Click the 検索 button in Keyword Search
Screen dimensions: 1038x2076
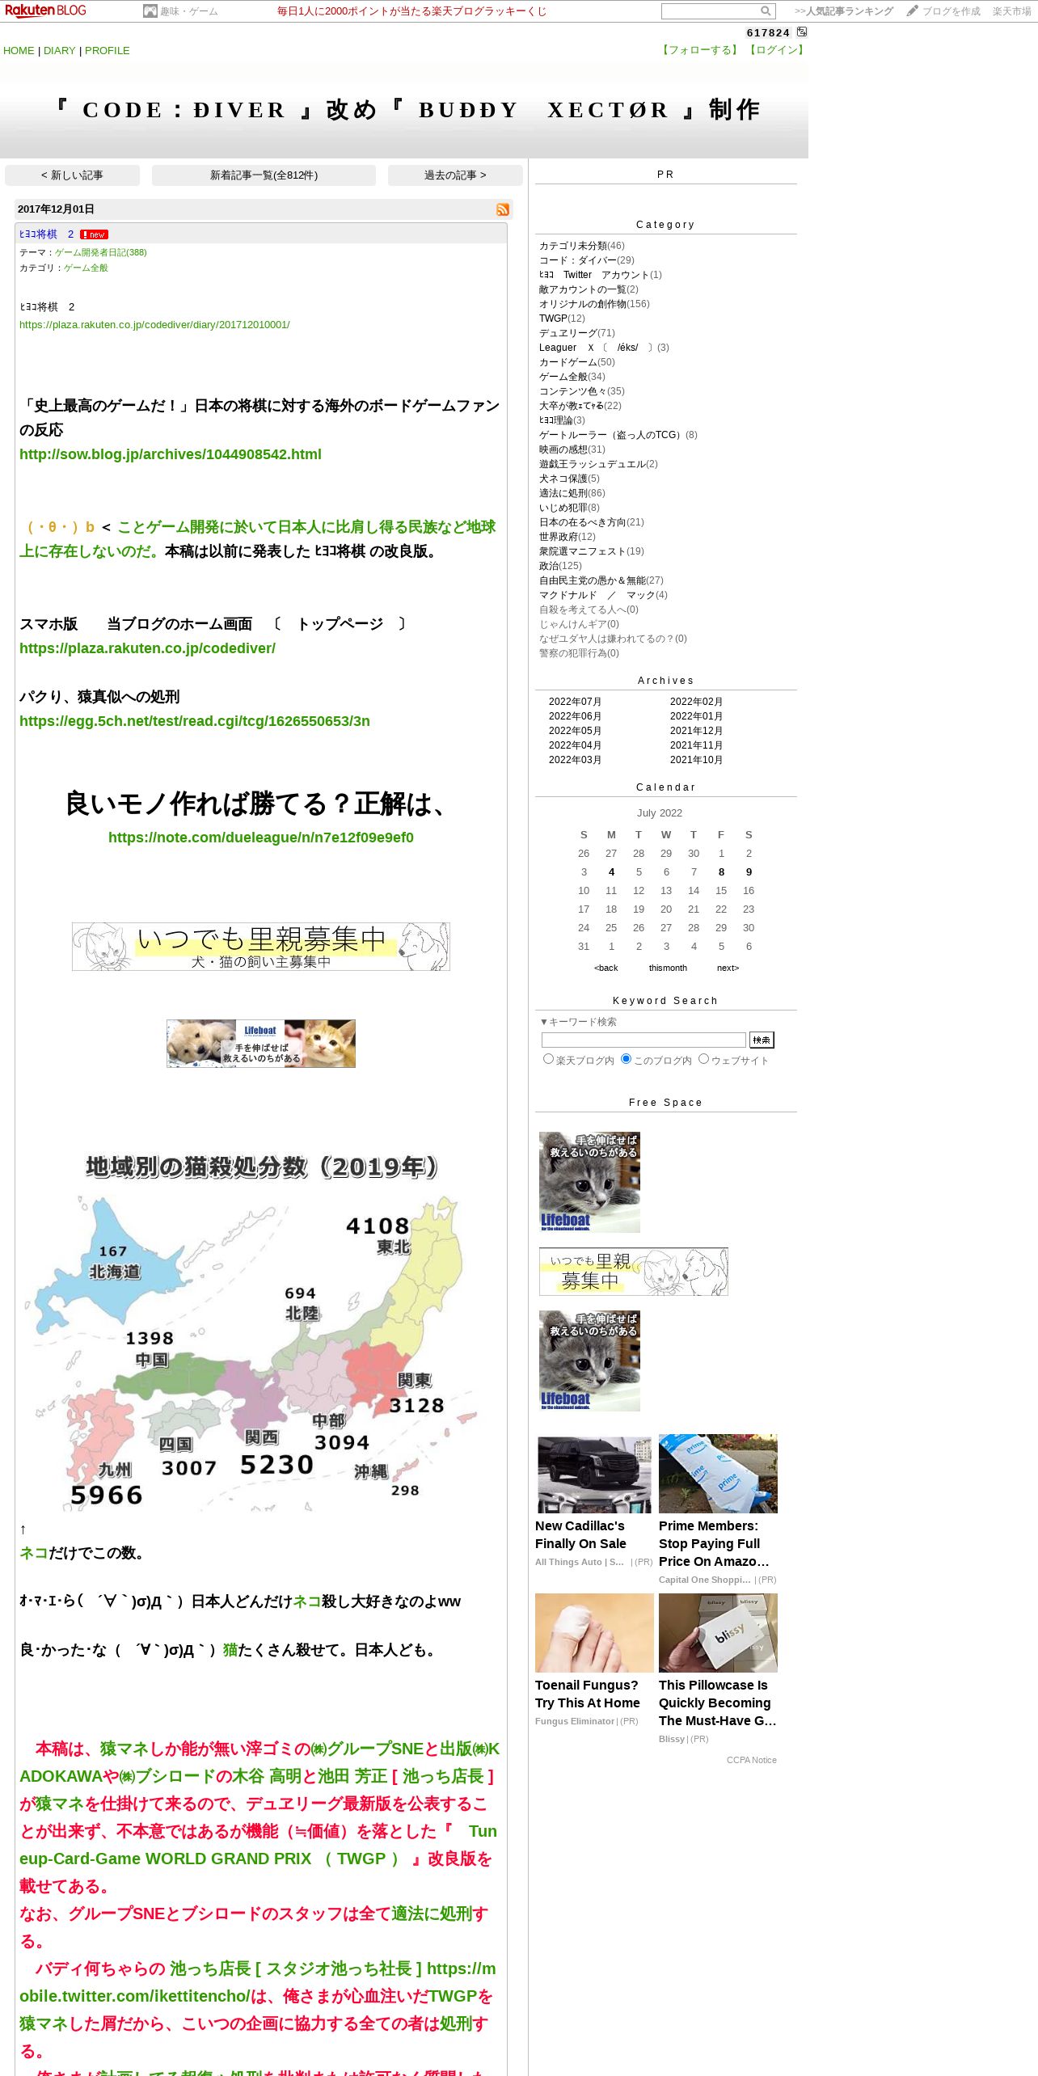click(x=762, y=1040)
